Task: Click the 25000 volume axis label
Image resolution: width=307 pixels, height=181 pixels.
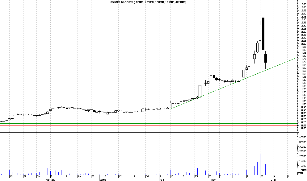Action: point(303,151)
